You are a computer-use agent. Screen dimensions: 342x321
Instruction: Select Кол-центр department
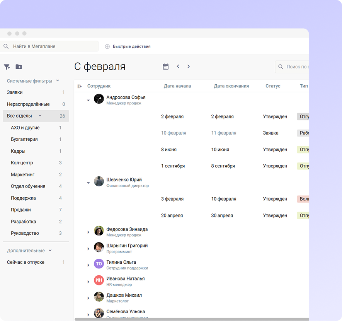pyautogui.click(x=36, y=163)
